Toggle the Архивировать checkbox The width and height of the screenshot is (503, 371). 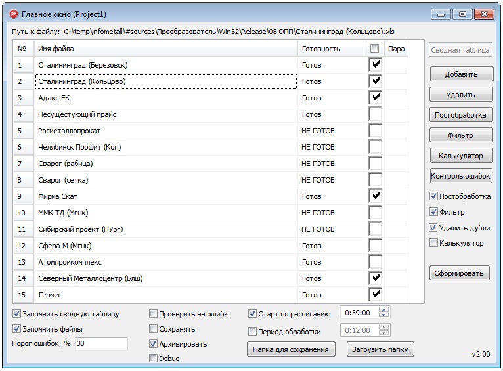point(153,343)
